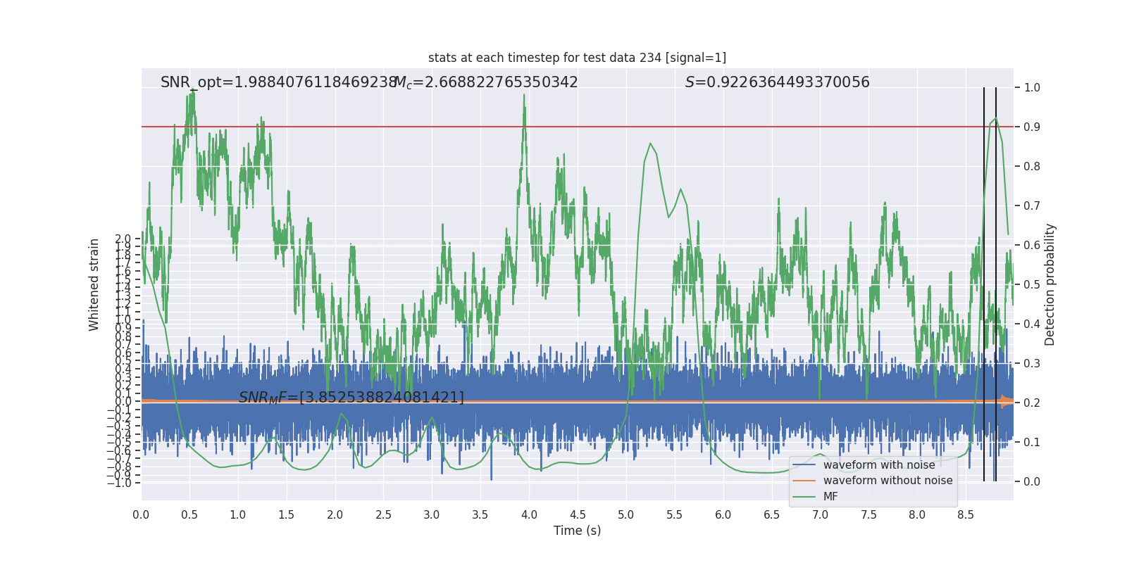Click the green MF probability peak near 5.25 s

[x=650, y=144]
